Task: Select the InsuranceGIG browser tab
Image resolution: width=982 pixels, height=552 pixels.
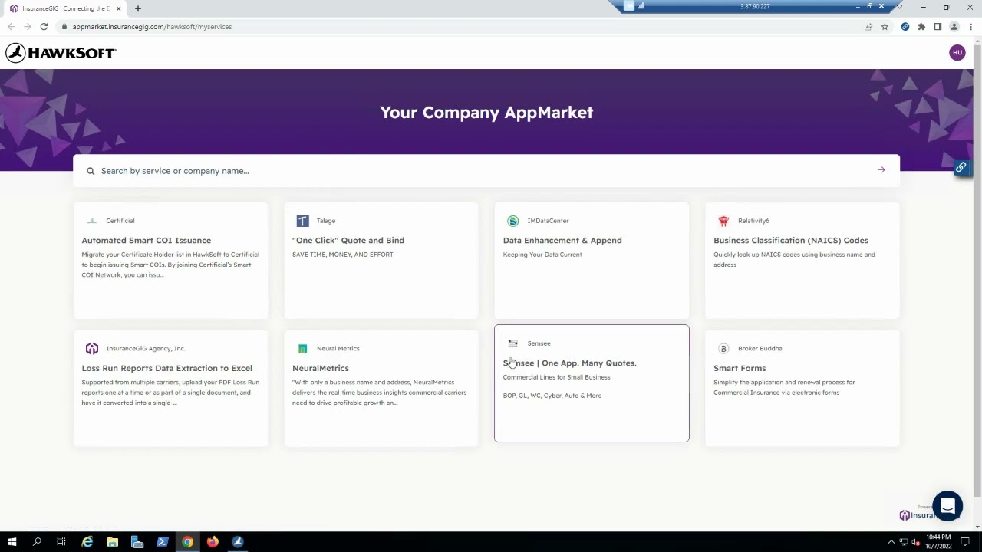Action: point(65,8)
